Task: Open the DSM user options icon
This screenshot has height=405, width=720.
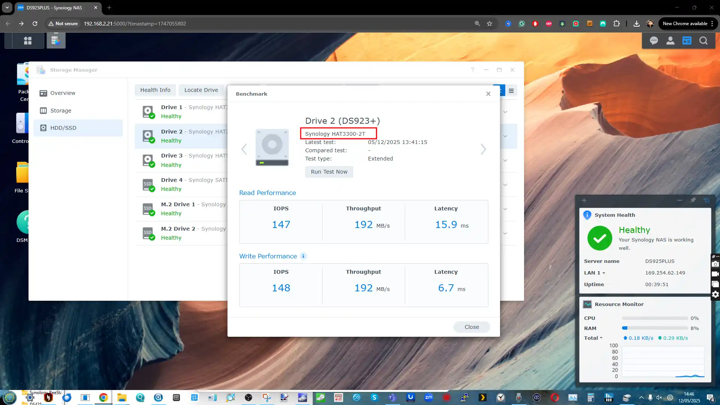Action: 670,40
